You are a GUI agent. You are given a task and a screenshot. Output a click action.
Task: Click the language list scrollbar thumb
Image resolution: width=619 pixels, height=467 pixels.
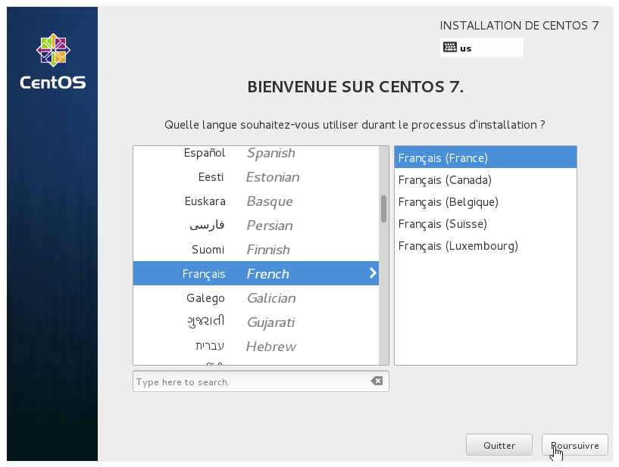[383, 209]
